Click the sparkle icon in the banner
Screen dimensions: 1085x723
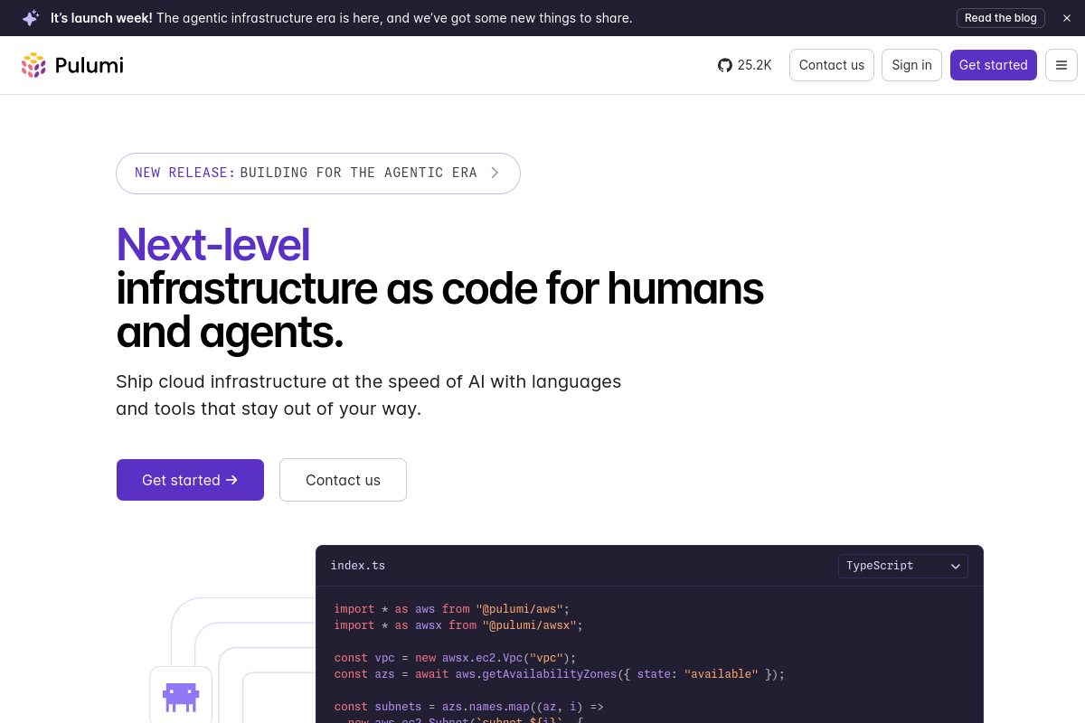pos(31,18)
